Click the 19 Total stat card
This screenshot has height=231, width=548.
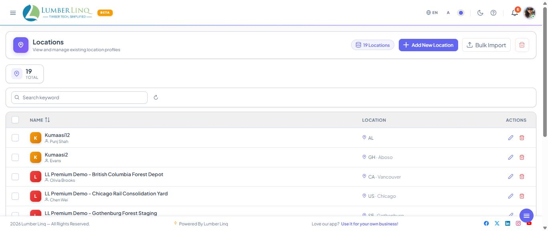click(24, 74)
